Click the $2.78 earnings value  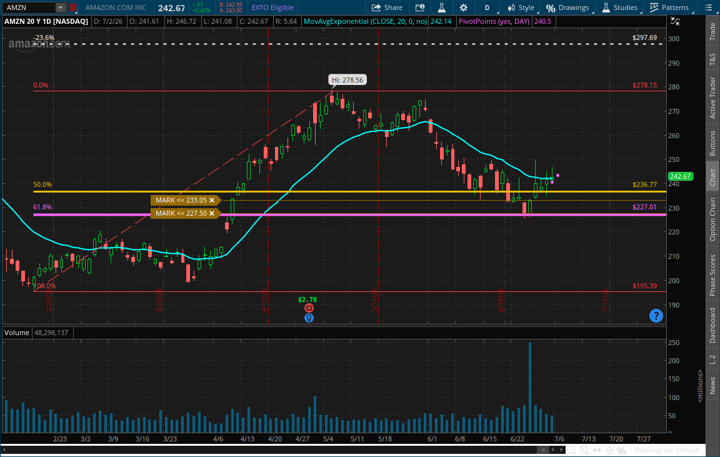click(x=307, y=299)
